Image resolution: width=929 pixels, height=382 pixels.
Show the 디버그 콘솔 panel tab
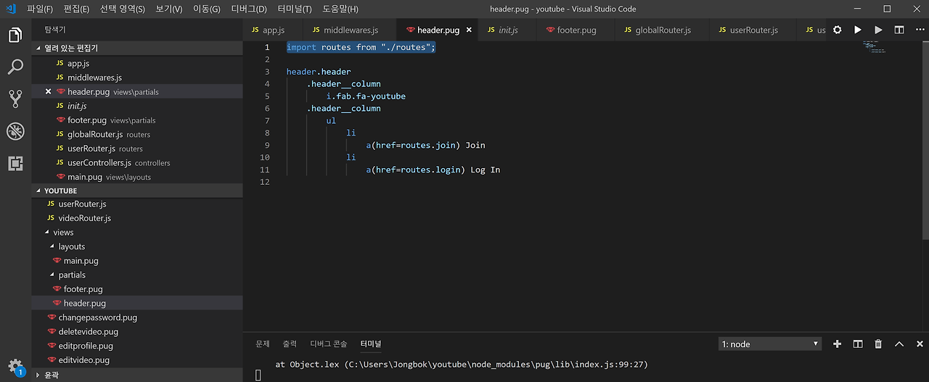tap(328, 344)
